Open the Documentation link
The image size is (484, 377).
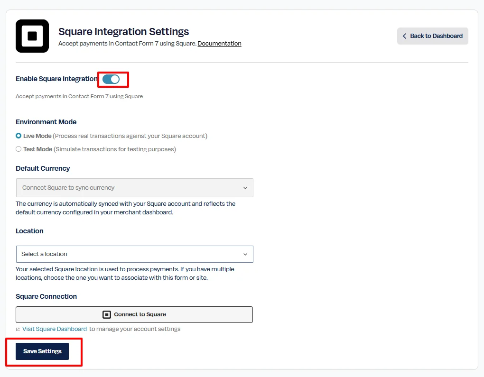coord(220,44)
